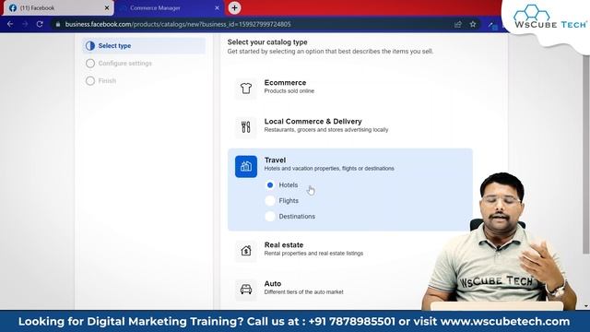Click the Real estate house icon
The height and width of the screenshot is (332, 590).
tap(246, 251)
